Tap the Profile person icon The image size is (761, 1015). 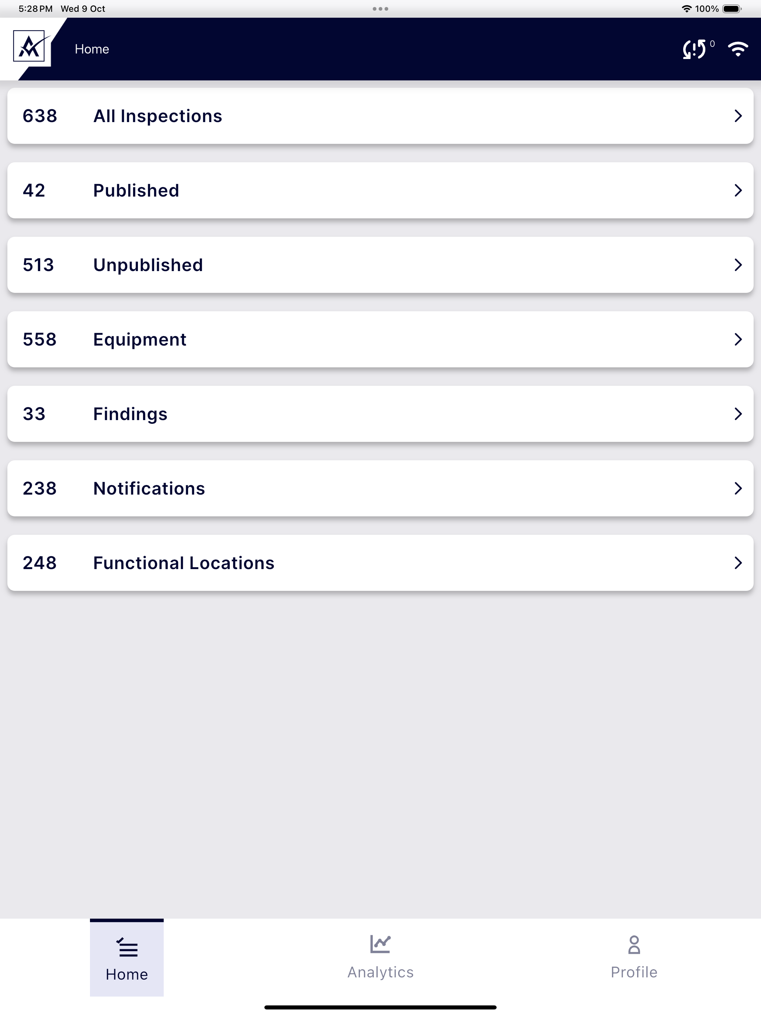pos(634,945)
